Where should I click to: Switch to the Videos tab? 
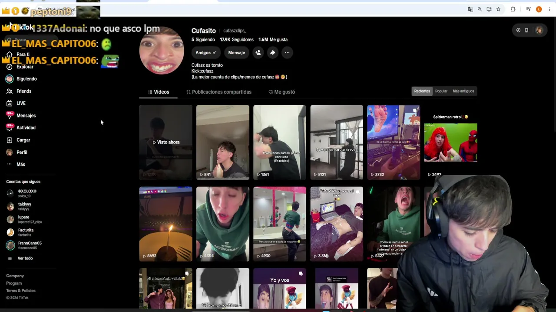point(159,92)
